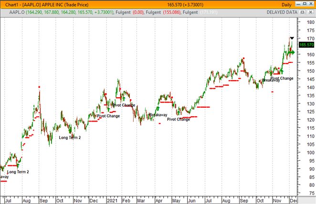Select the Pivot Change label near 145 level

(282, 78)
